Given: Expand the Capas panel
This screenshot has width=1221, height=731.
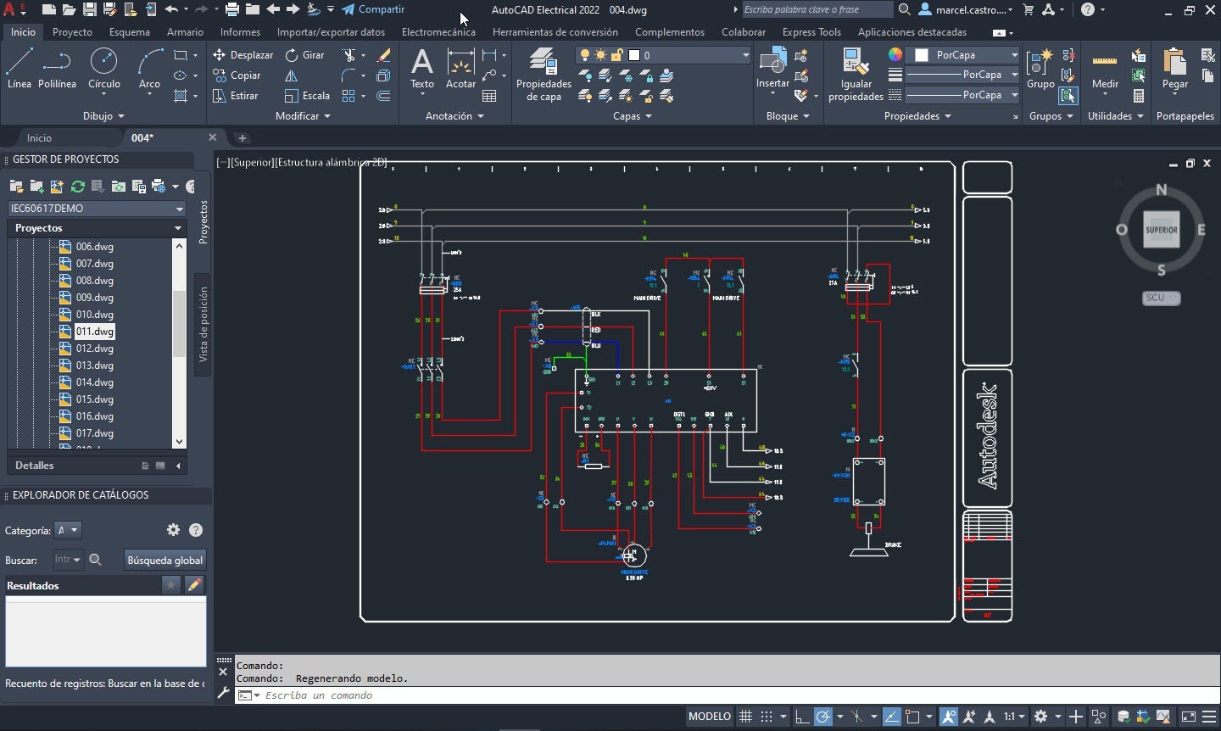Looking at the screenshot, I should point(633,116).
